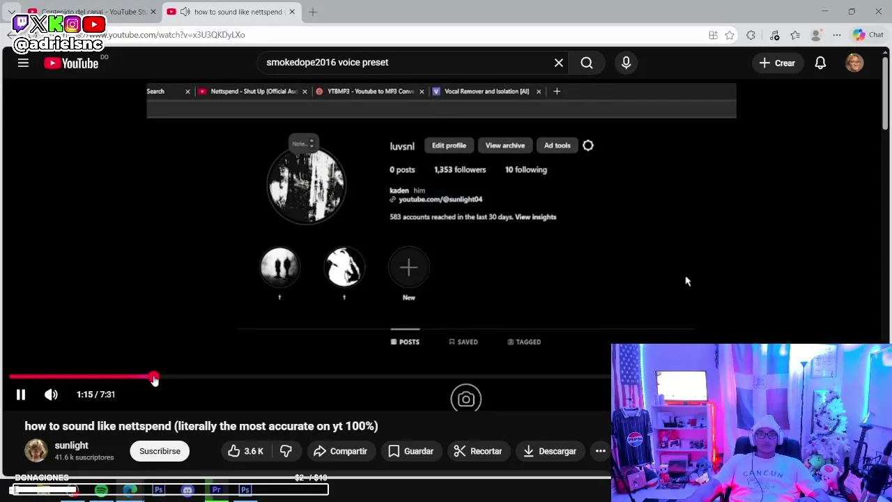
Task: Click the 1:15 / 7:31 time display
Action: click(95, 395)
